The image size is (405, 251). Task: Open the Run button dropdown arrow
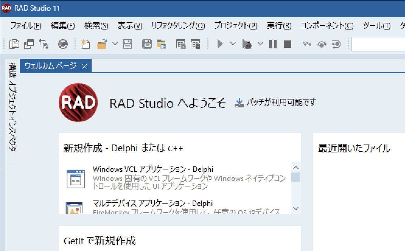tap(233, 44)
